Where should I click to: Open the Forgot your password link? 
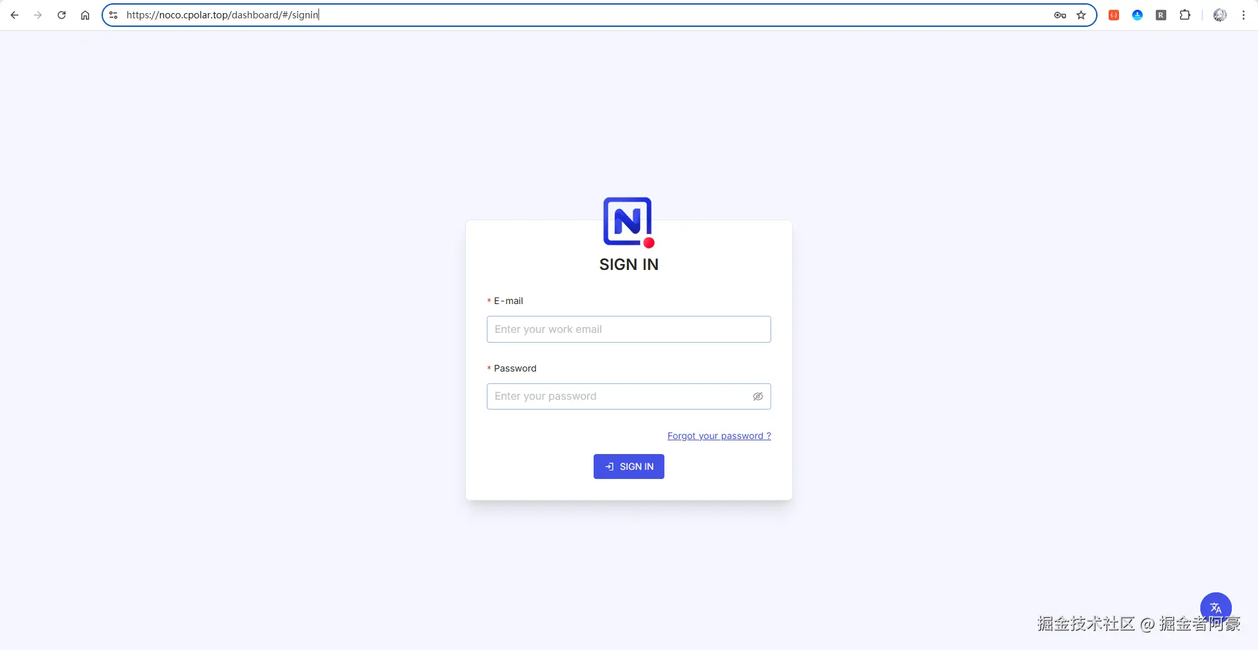[719, 436]
